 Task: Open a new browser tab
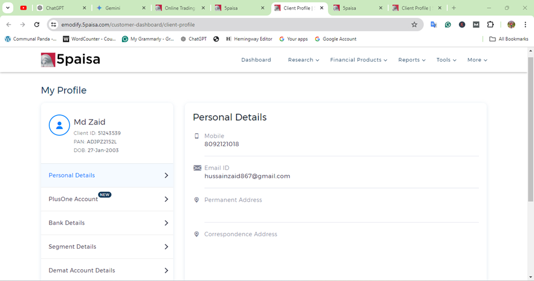tap(453, 8)
